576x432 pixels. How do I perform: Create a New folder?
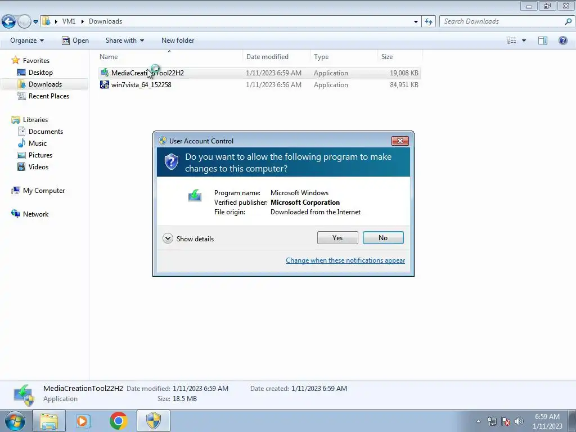click(178, 40)
